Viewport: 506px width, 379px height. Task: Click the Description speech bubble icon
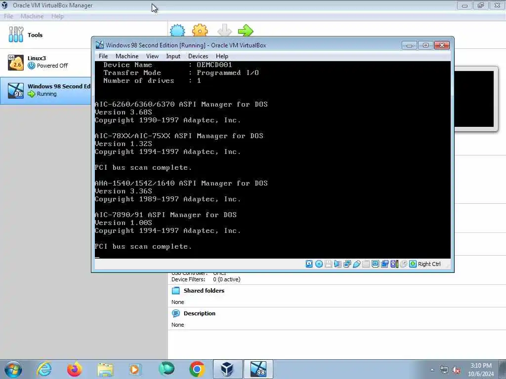[176, 313]
